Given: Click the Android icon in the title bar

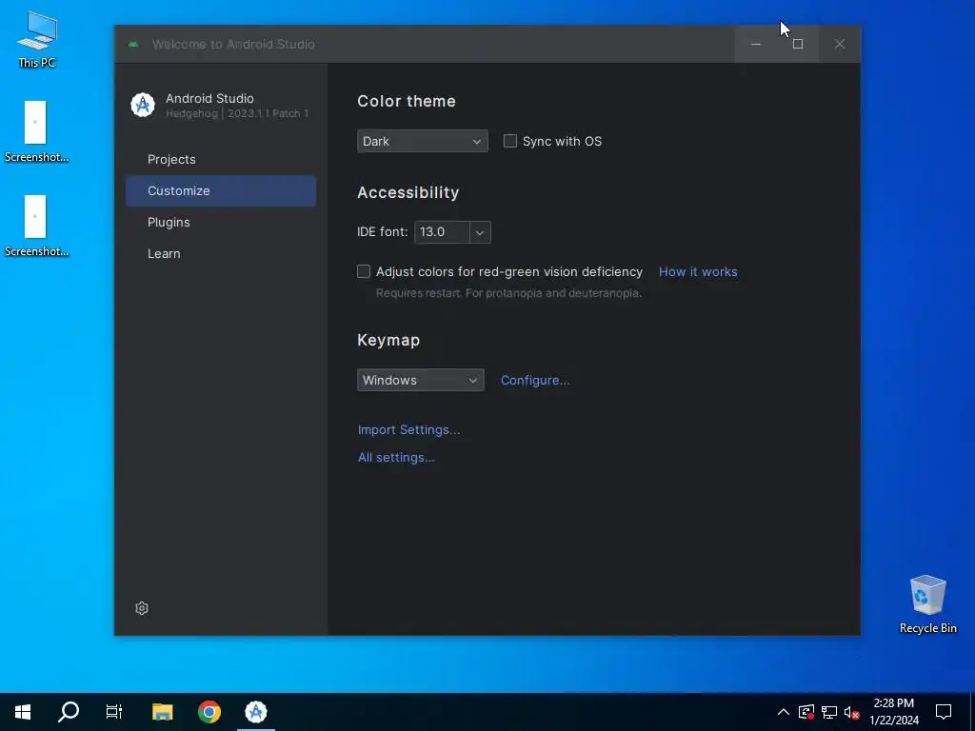Looking at the screenshot, I should [133, 44].
